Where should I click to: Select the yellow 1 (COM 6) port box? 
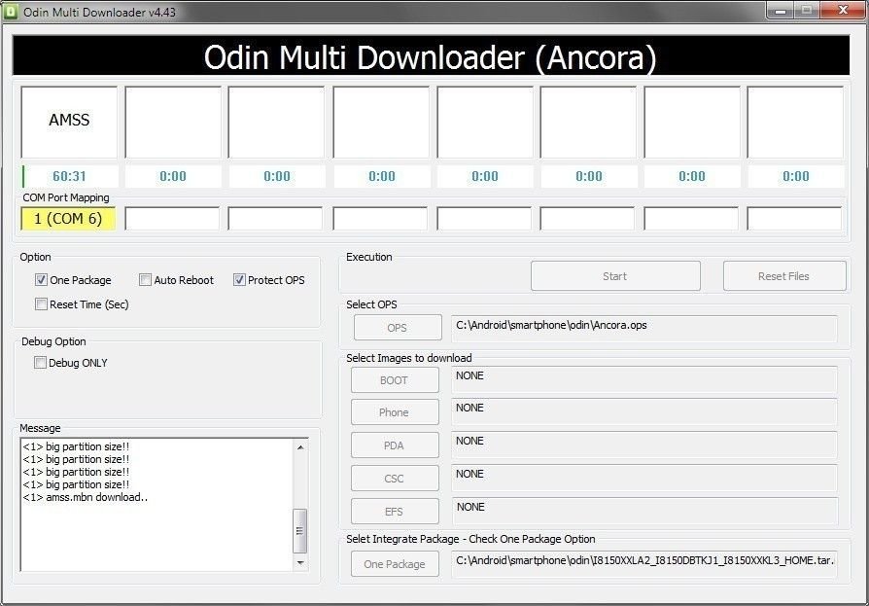click(x=68, y=219)
